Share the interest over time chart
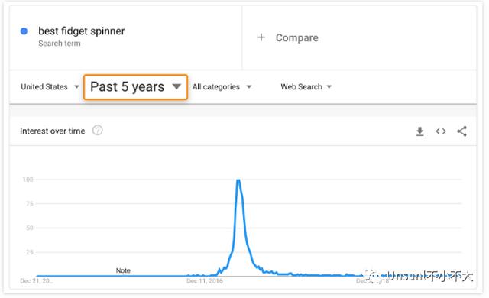The width and height of the screenshot is (489, 298). click(461, 131)
